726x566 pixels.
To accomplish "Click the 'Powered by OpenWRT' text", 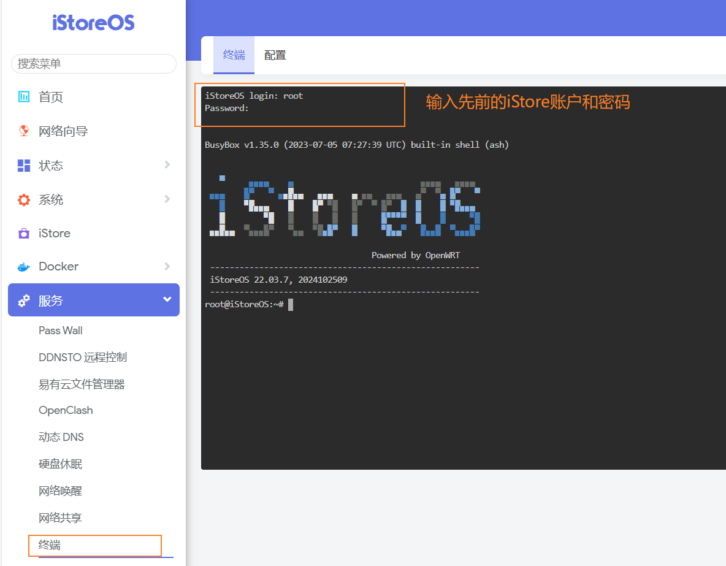I will 416,255.
